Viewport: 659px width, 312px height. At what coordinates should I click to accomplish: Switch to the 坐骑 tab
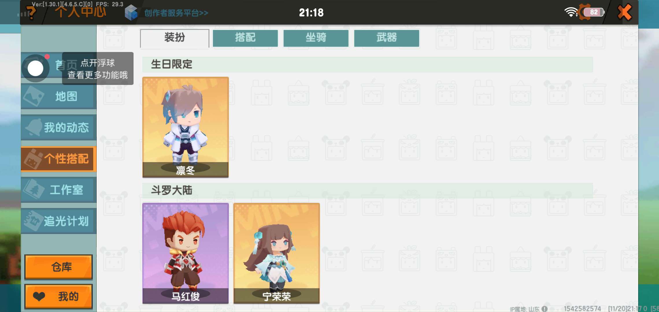(x=316, y=38)
